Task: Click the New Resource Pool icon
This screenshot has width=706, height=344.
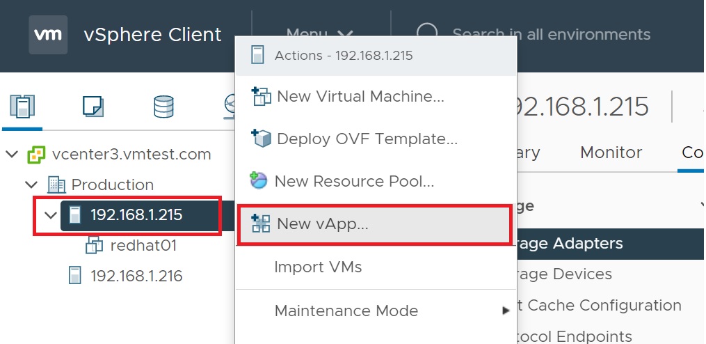Action: click(259, 182)
